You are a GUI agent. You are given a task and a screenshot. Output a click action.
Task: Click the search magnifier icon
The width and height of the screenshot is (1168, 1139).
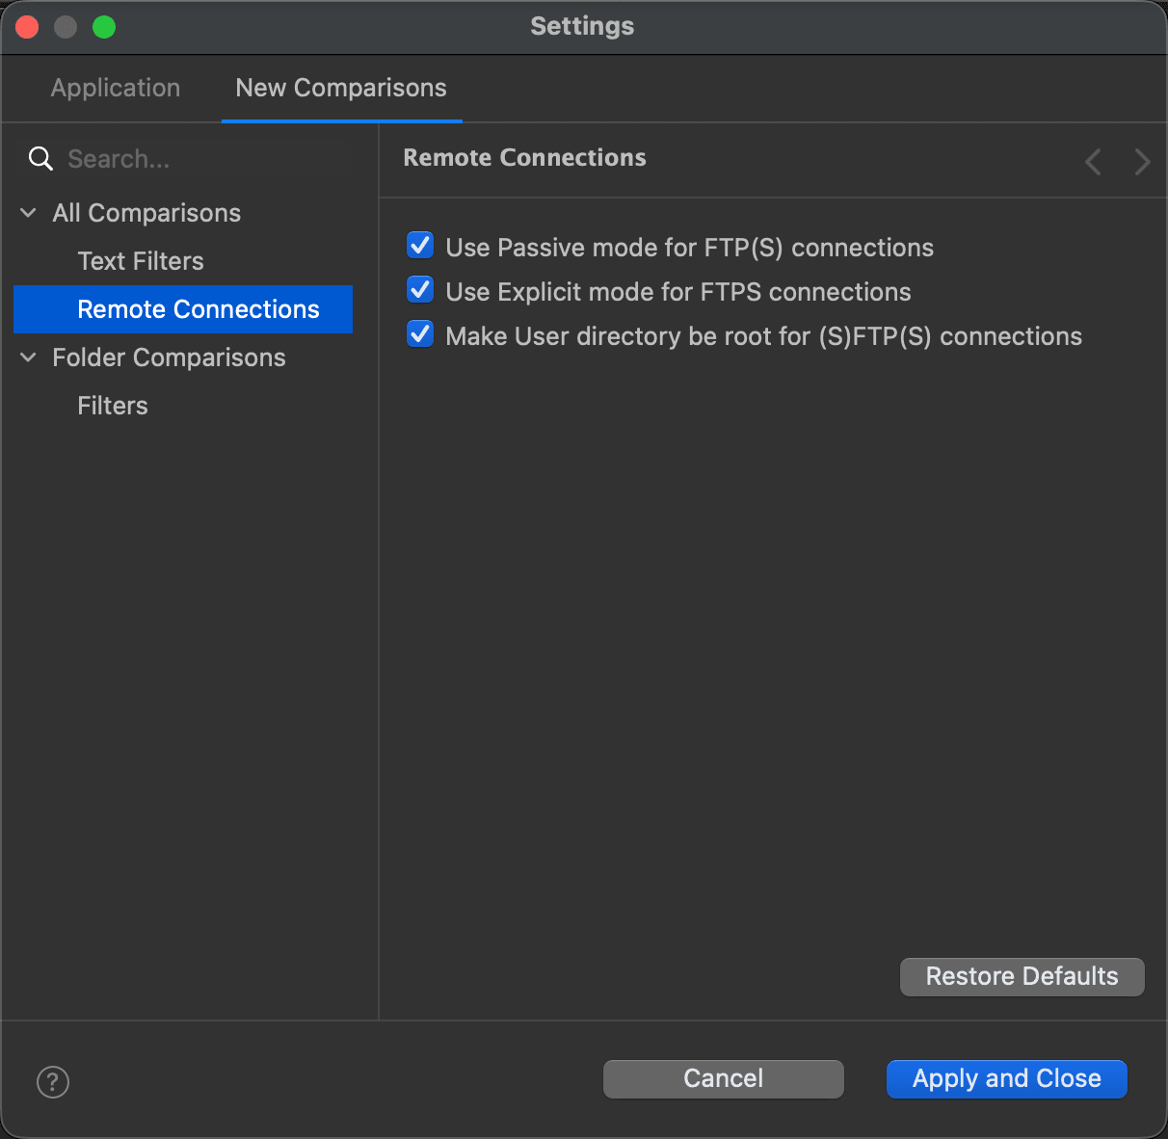click(40, 159)
